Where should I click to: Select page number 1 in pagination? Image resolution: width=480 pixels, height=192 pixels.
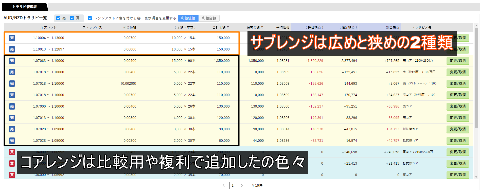point(233,185)
